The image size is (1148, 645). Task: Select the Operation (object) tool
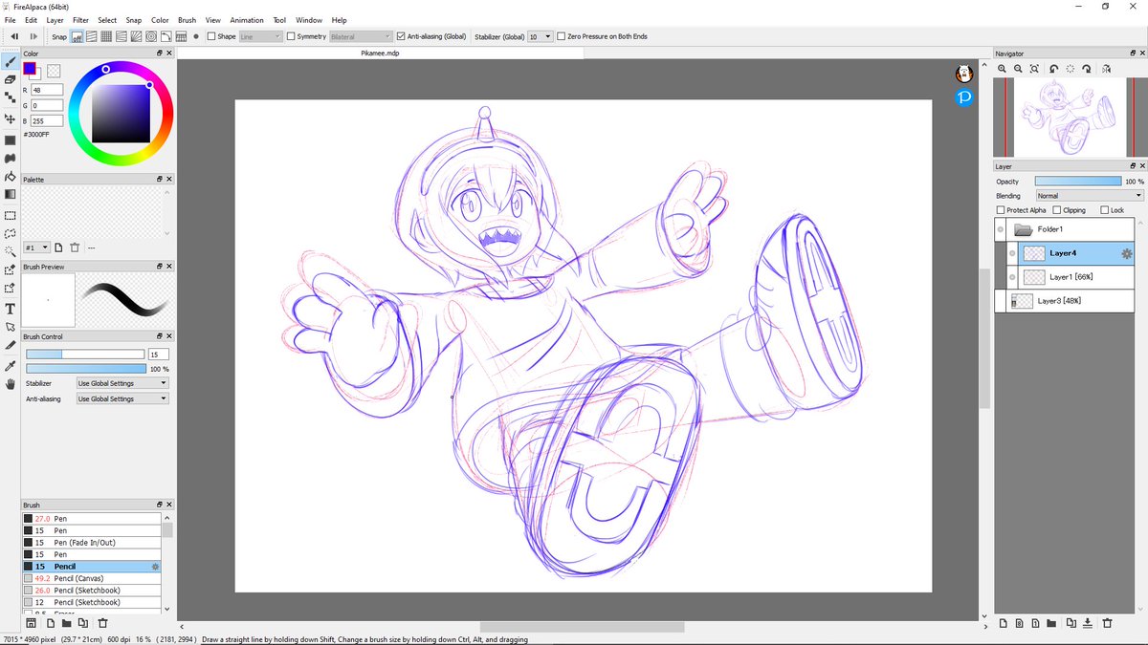click(10, 327)
